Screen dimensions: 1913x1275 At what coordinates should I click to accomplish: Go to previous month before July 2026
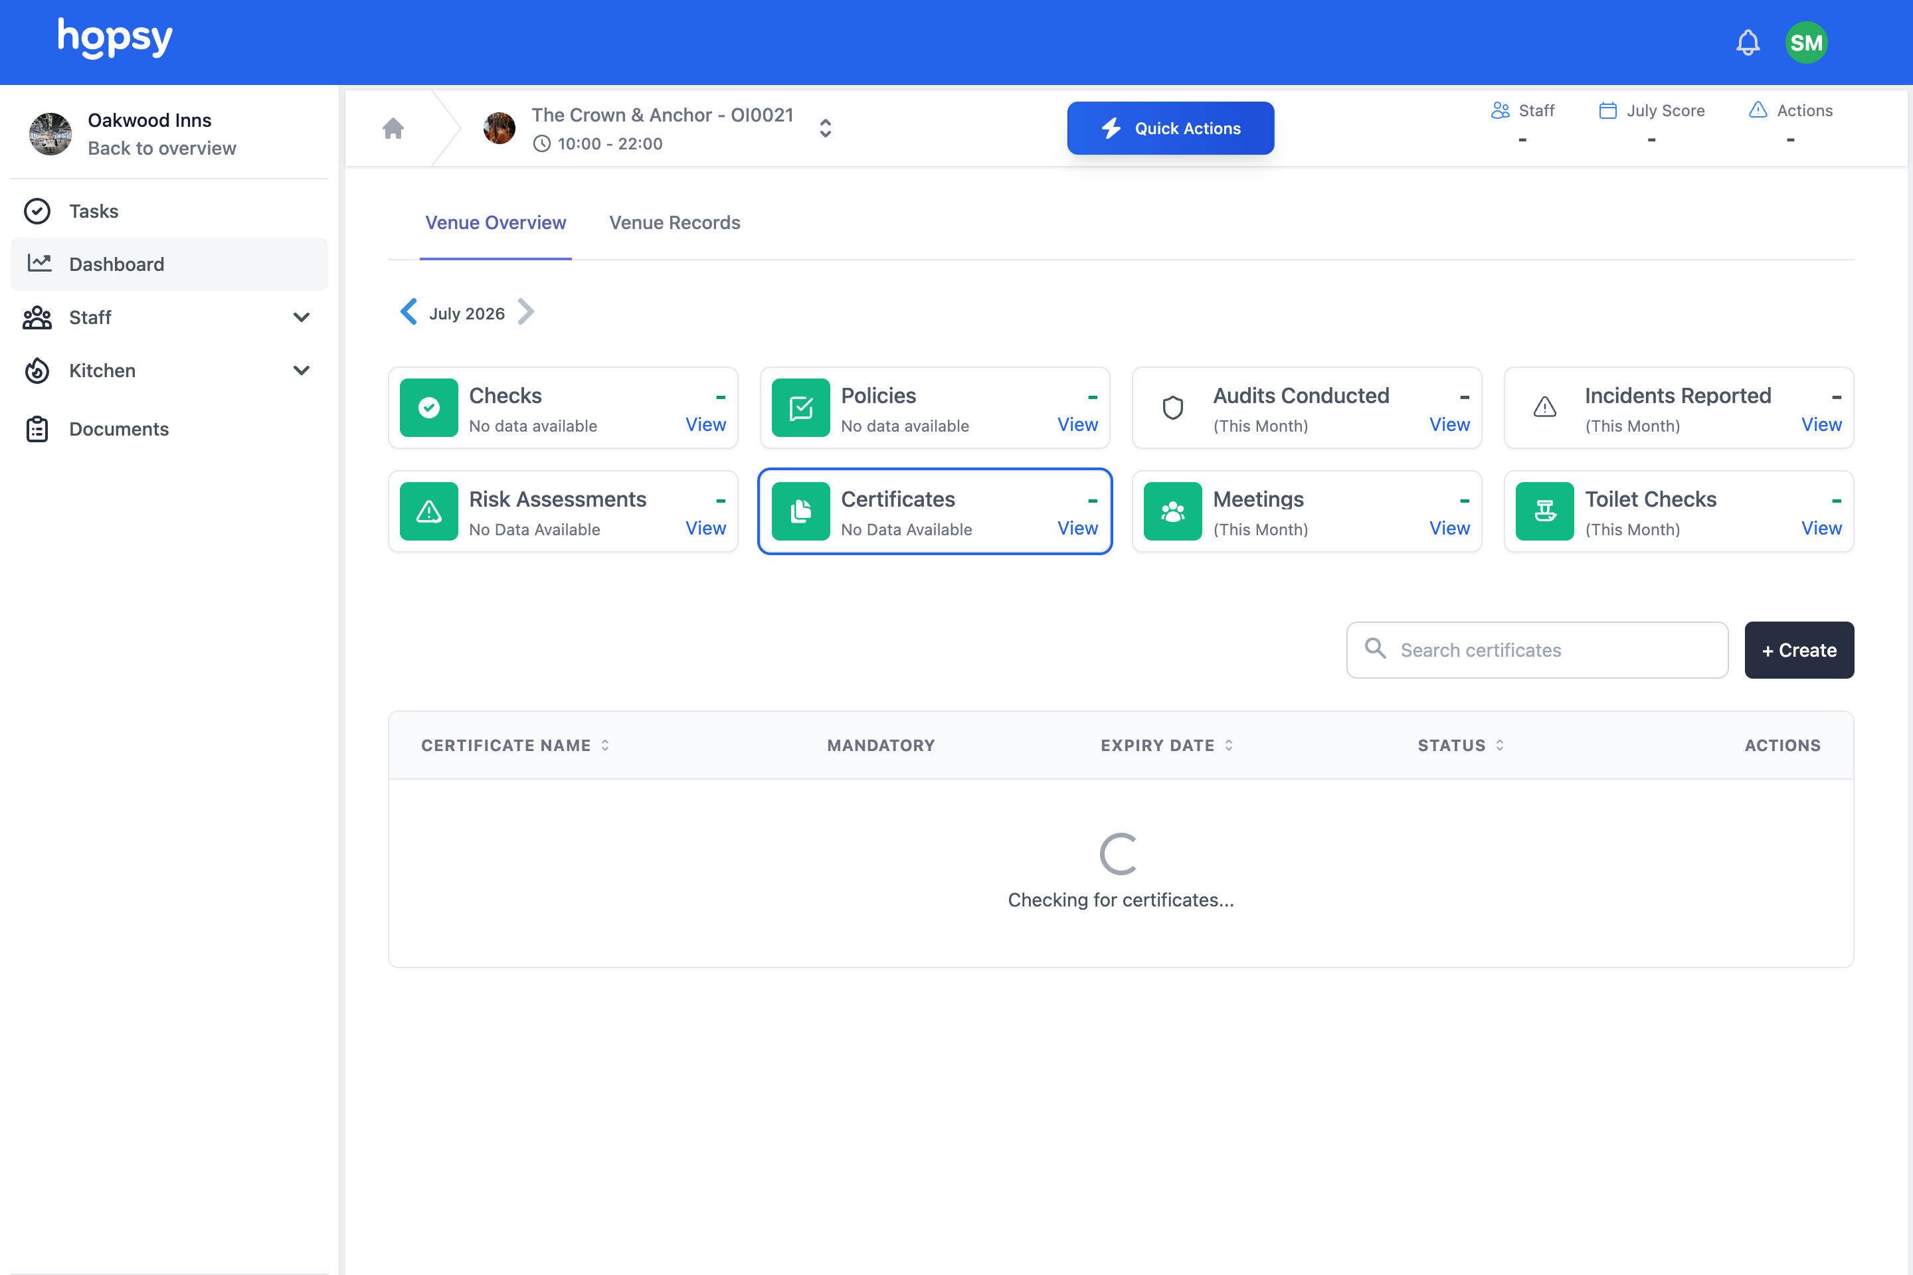tap(409, 312)
